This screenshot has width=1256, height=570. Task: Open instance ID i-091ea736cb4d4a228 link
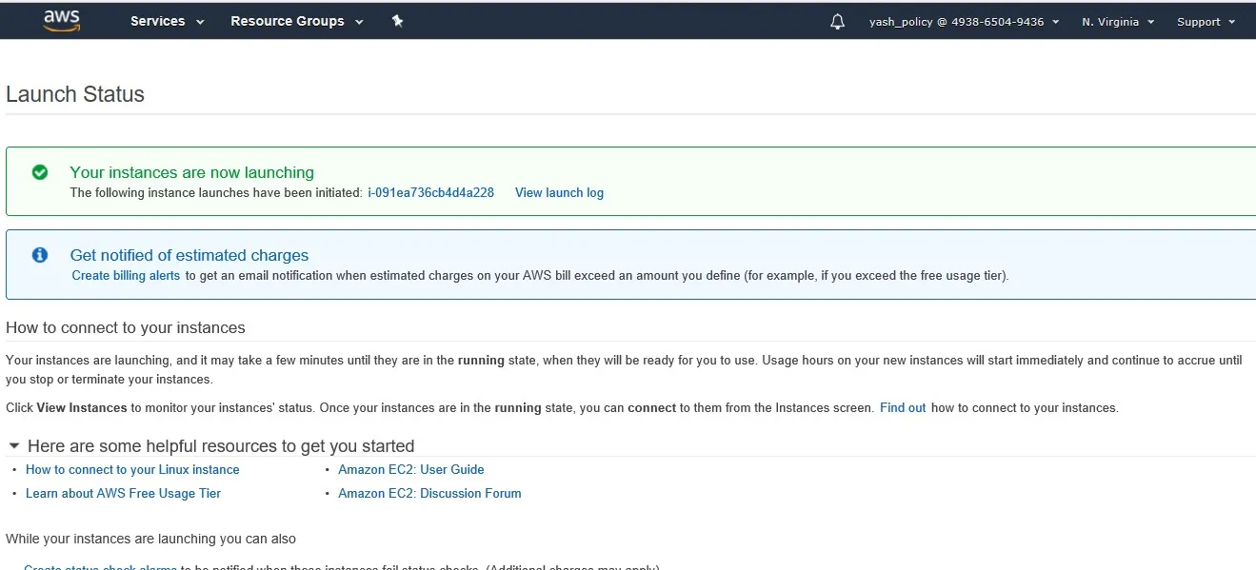pos(430,192)
